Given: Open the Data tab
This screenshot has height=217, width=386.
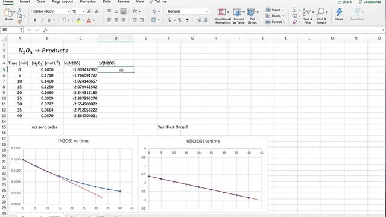Looking at the screenshot, I should coord(107,2).
